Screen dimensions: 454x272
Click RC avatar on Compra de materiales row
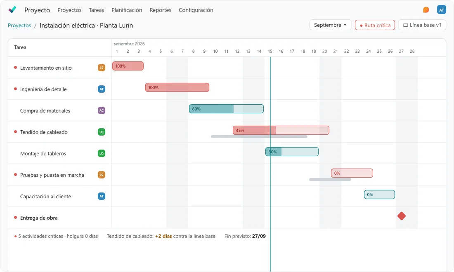[x=102, y=110]
